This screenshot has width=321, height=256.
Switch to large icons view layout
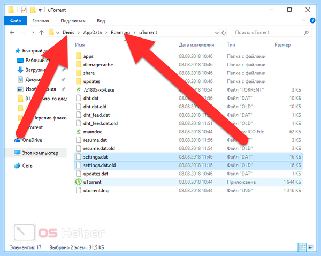[311, 247]
